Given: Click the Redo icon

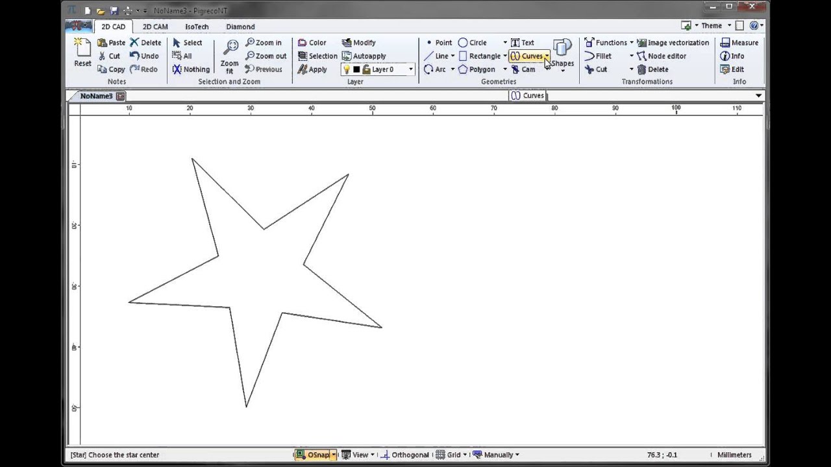Looking at the screenshot, I should coord(134,69).
